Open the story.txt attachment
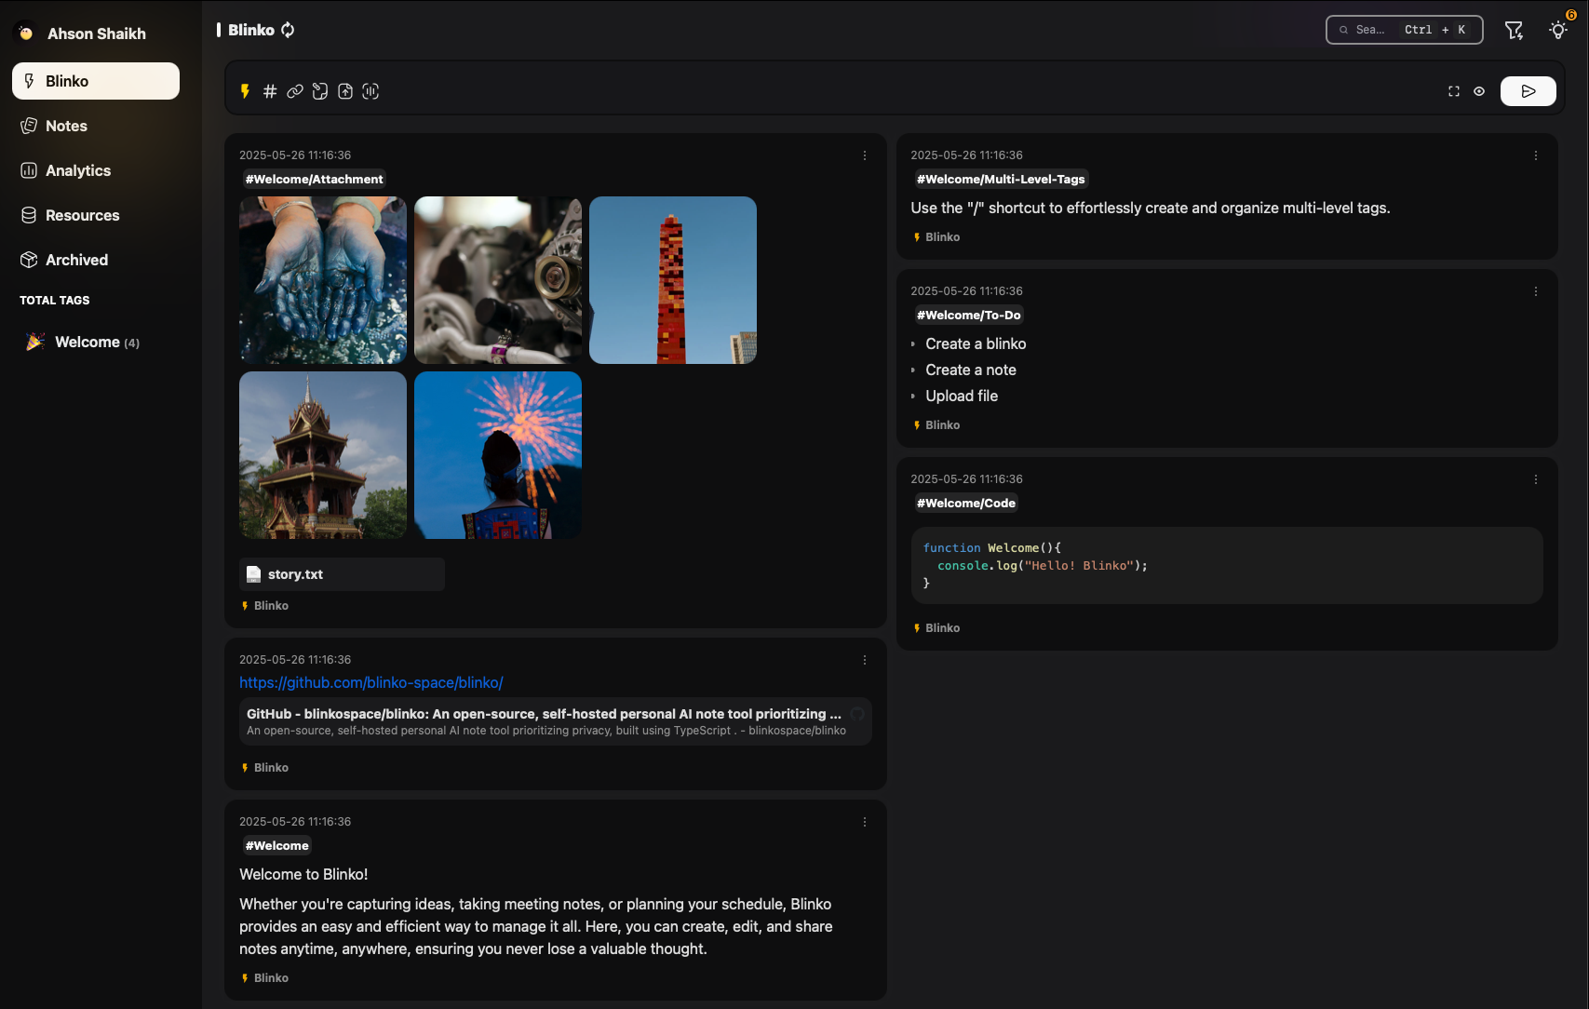This screenshot has height=1009, width=1589. 341,574
